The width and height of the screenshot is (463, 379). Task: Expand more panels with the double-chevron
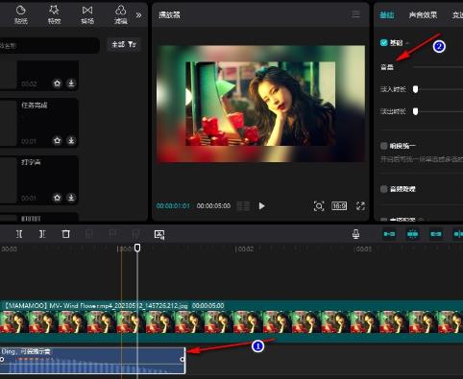pos(138,15)
